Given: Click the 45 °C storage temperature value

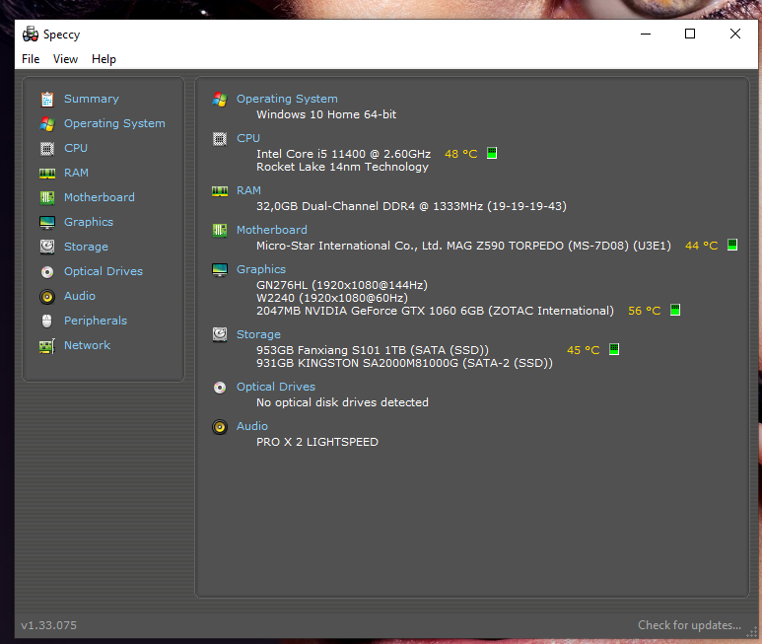Looking at the screenshot, I should (584, 350).
